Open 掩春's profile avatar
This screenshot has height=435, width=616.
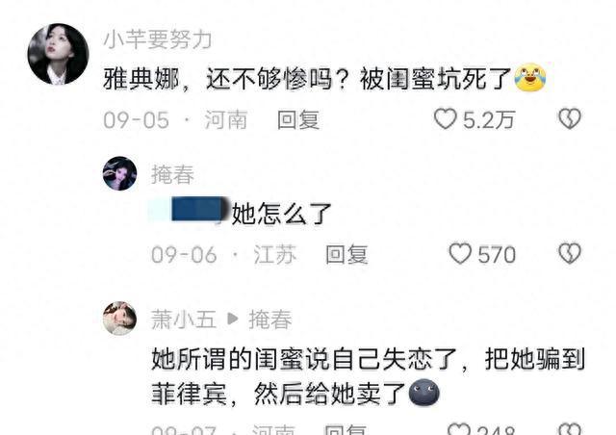click(119, 173)
